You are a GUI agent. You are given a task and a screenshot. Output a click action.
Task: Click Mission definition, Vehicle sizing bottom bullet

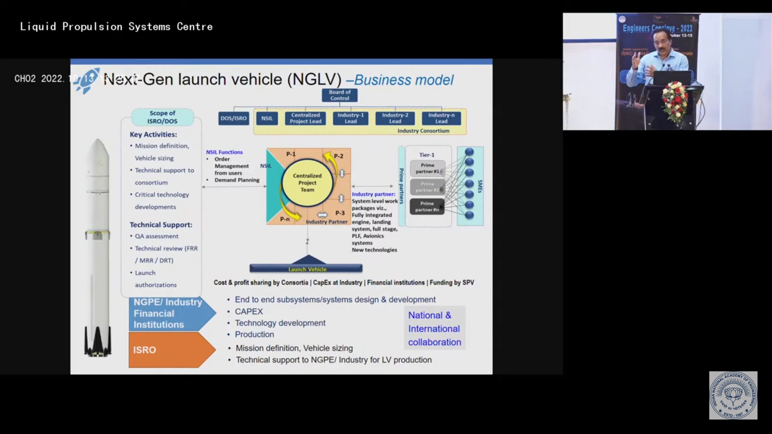[294, 348]
